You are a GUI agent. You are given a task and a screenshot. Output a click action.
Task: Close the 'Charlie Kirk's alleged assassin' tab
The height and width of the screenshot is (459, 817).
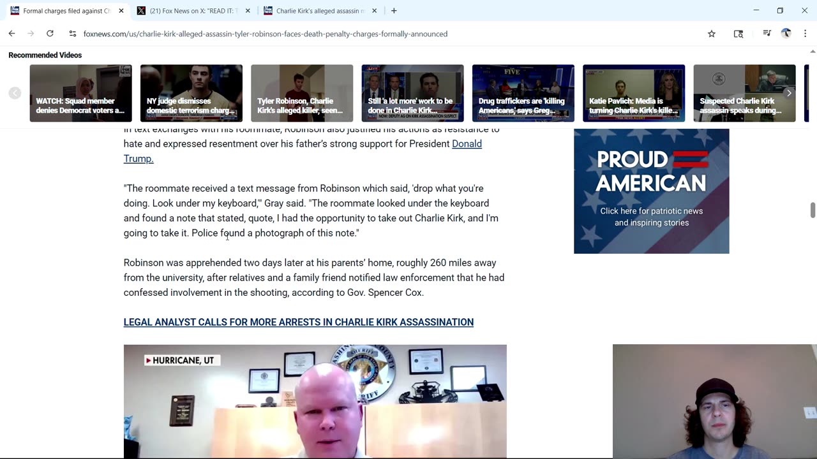(374, 11)
